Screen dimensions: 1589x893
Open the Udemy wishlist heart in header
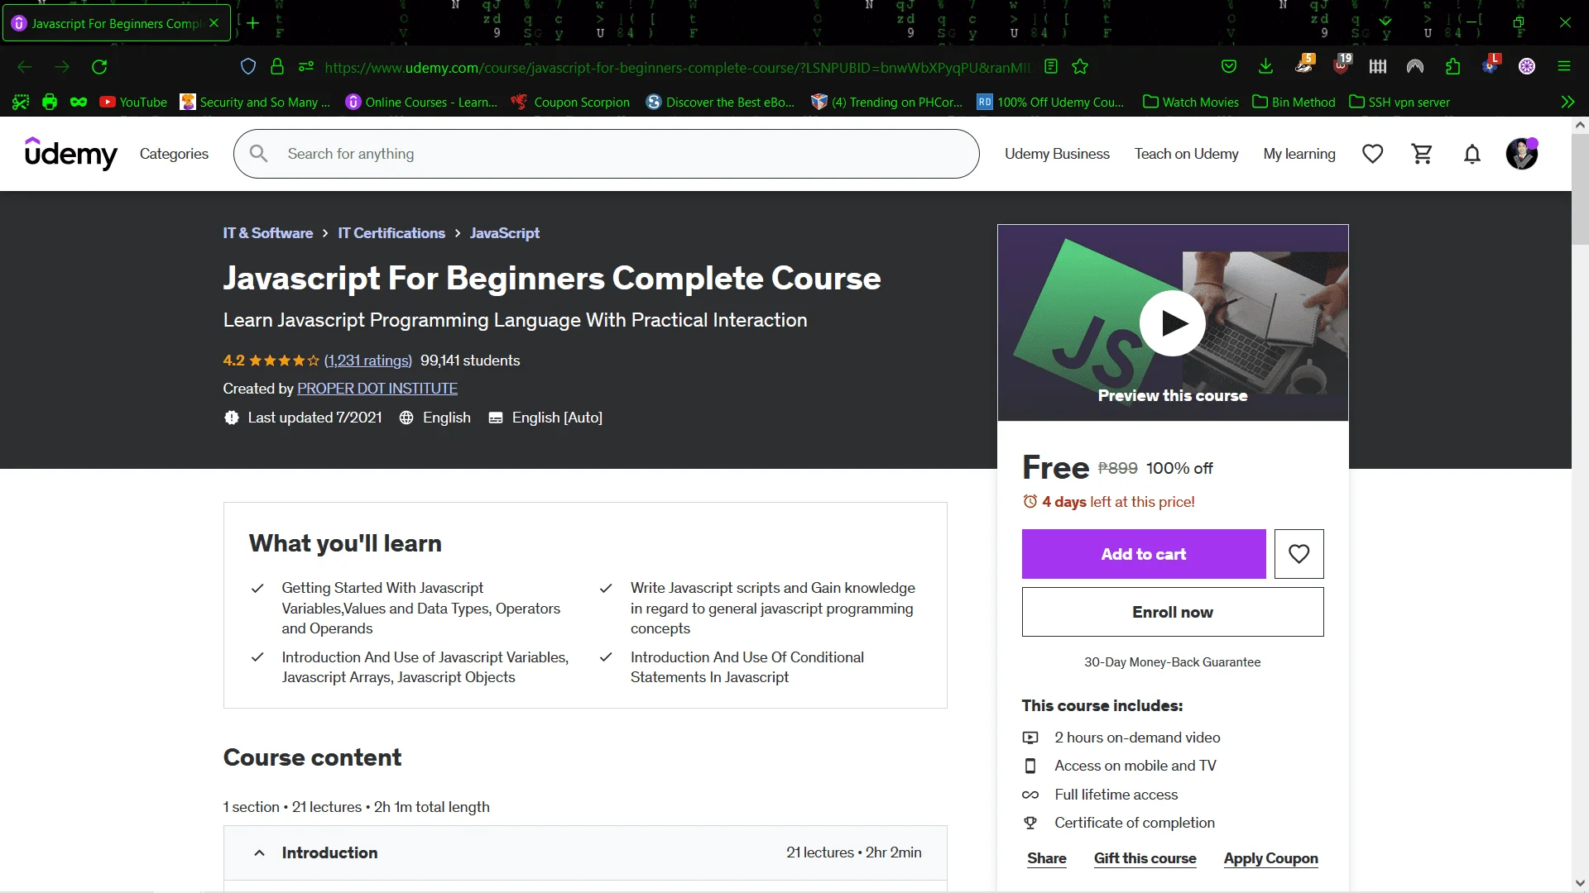pyautogui.click(x=1372, y=154)
